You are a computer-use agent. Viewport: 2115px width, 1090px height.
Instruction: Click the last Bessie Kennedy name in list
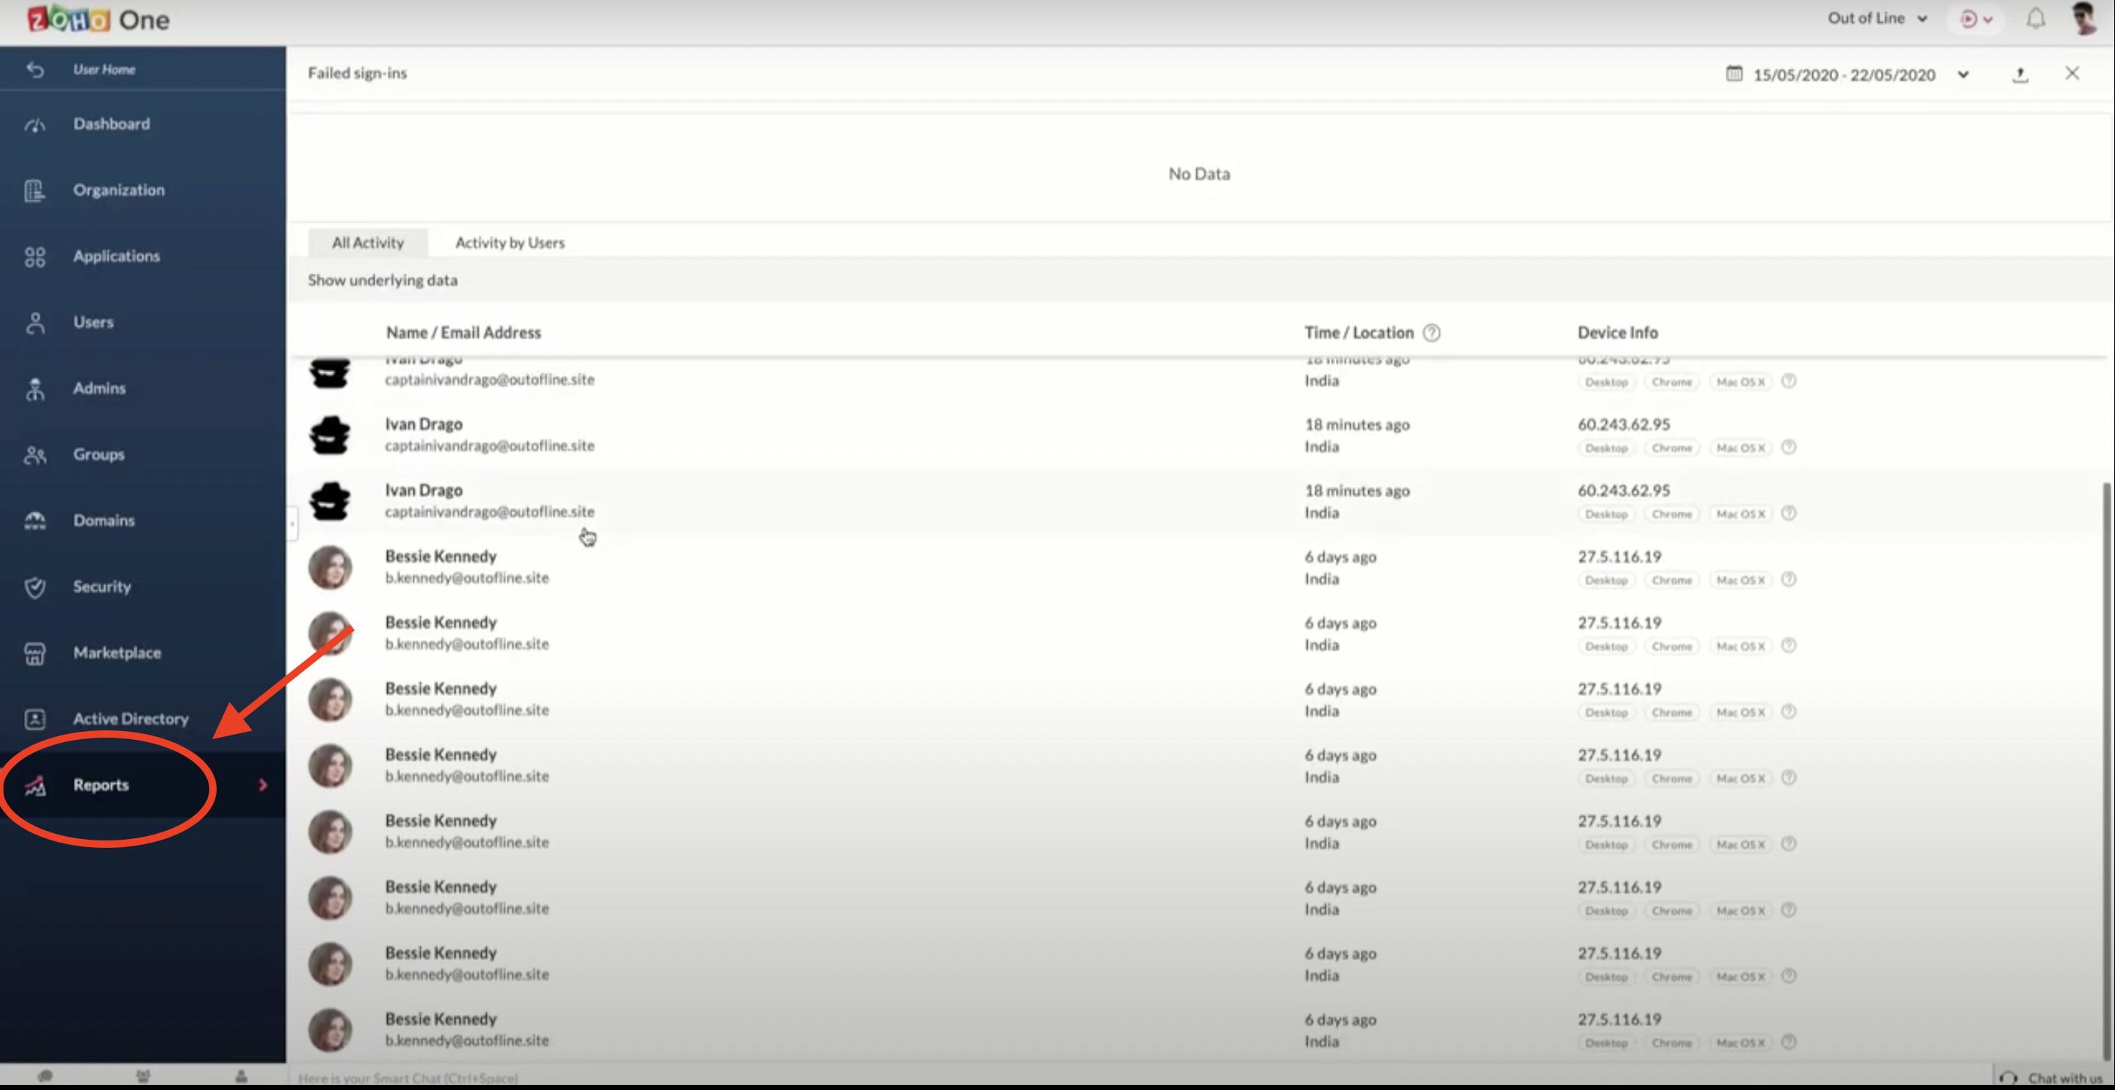(x=441, y=1020)
